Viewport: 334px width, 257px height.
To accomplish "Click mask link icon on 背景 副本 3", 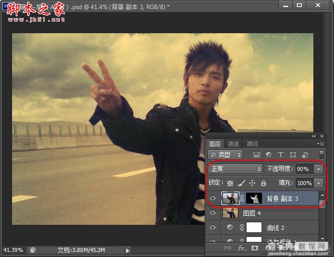I will pos(242,199).
